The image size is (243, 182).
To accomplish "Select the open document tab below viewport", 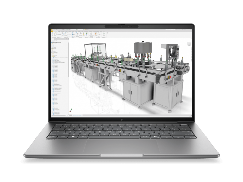I will pos(77,115).
